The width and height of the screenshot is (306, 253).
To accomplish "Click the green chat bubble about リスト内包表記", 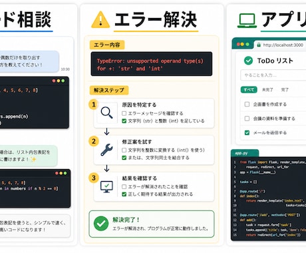I will [x=28, y=156].
